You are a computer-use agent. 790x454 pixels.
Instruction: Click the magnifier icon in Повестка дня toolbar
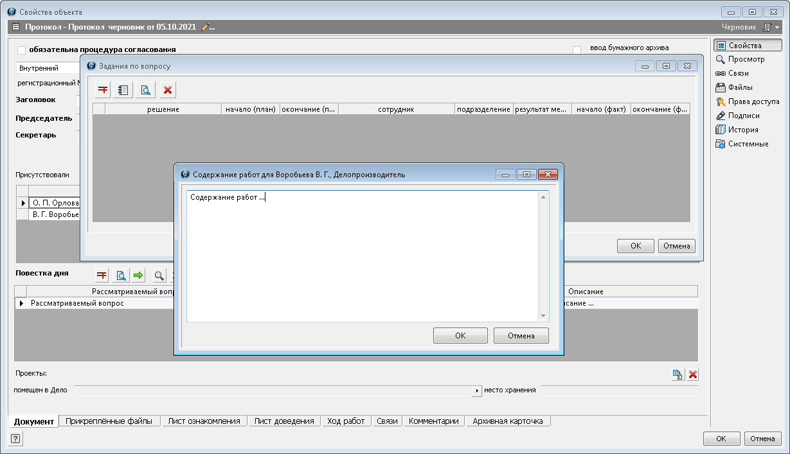coord(158,275)
